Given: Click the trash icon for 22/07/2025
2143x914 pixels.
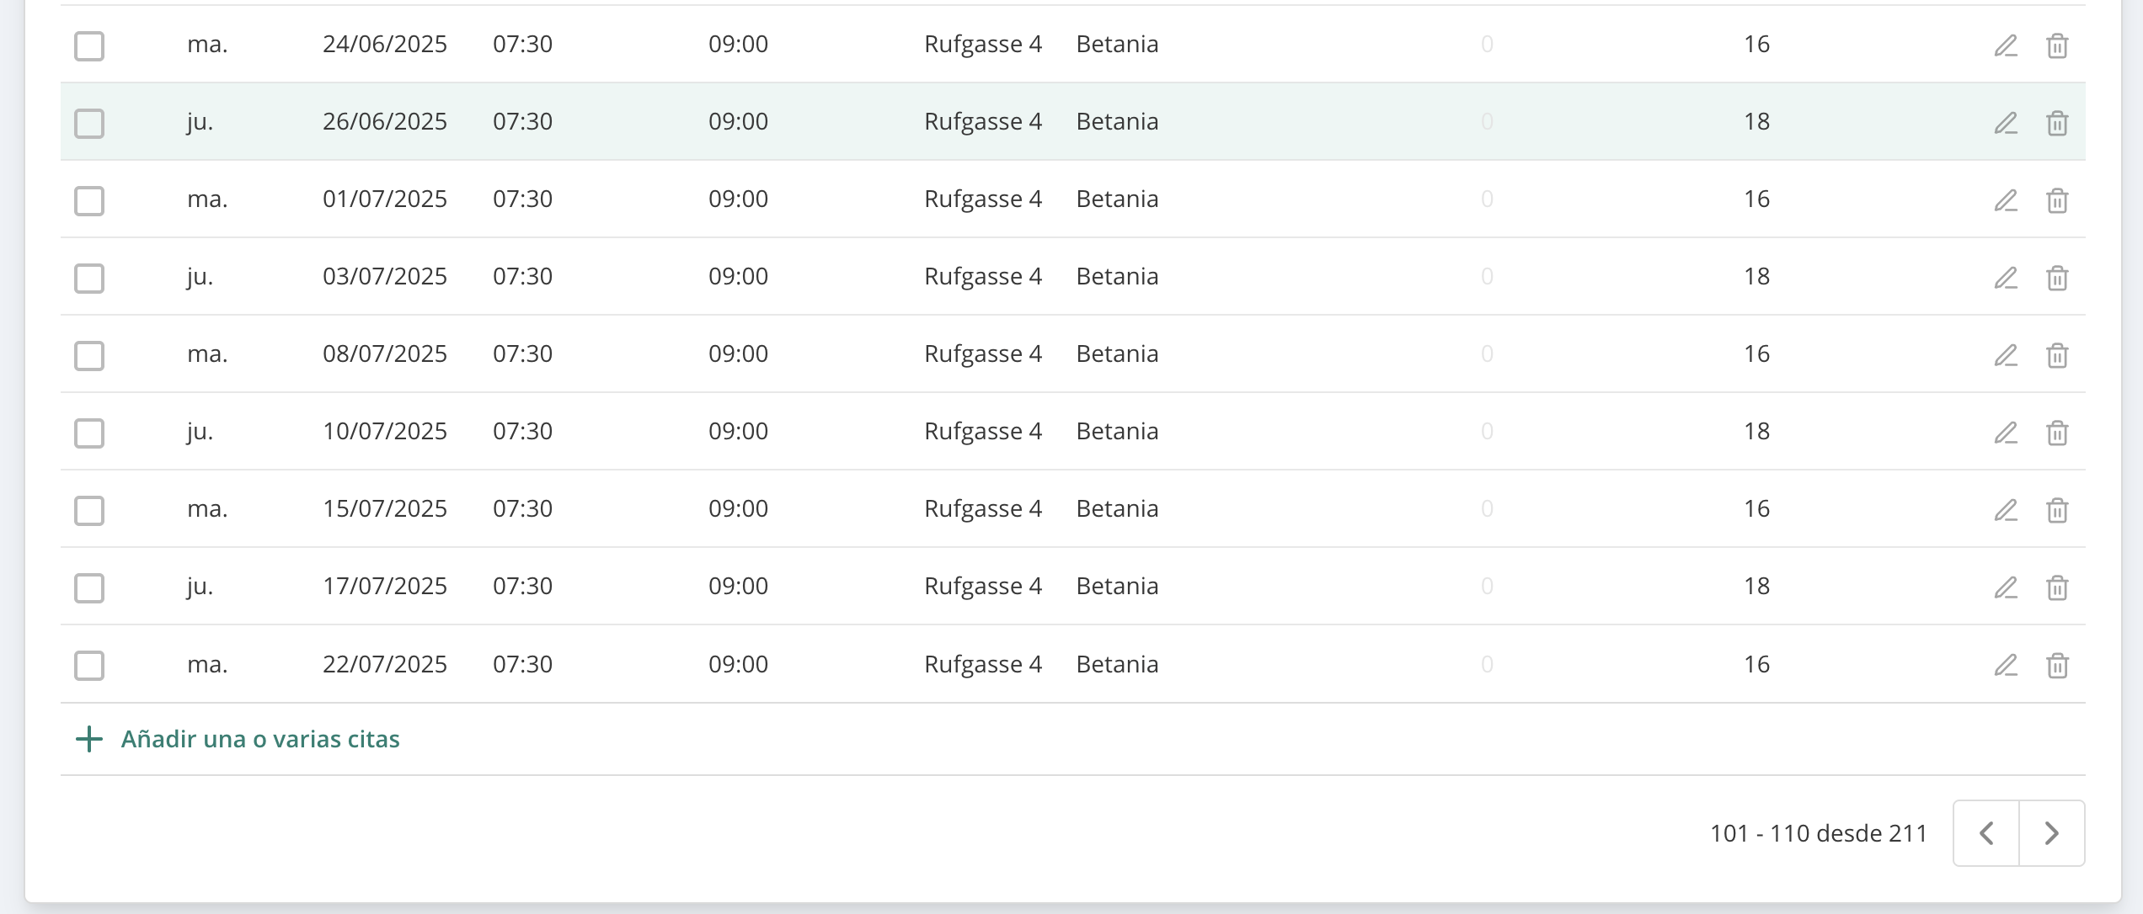Looking at the screenshot, I should (2057, 666).
